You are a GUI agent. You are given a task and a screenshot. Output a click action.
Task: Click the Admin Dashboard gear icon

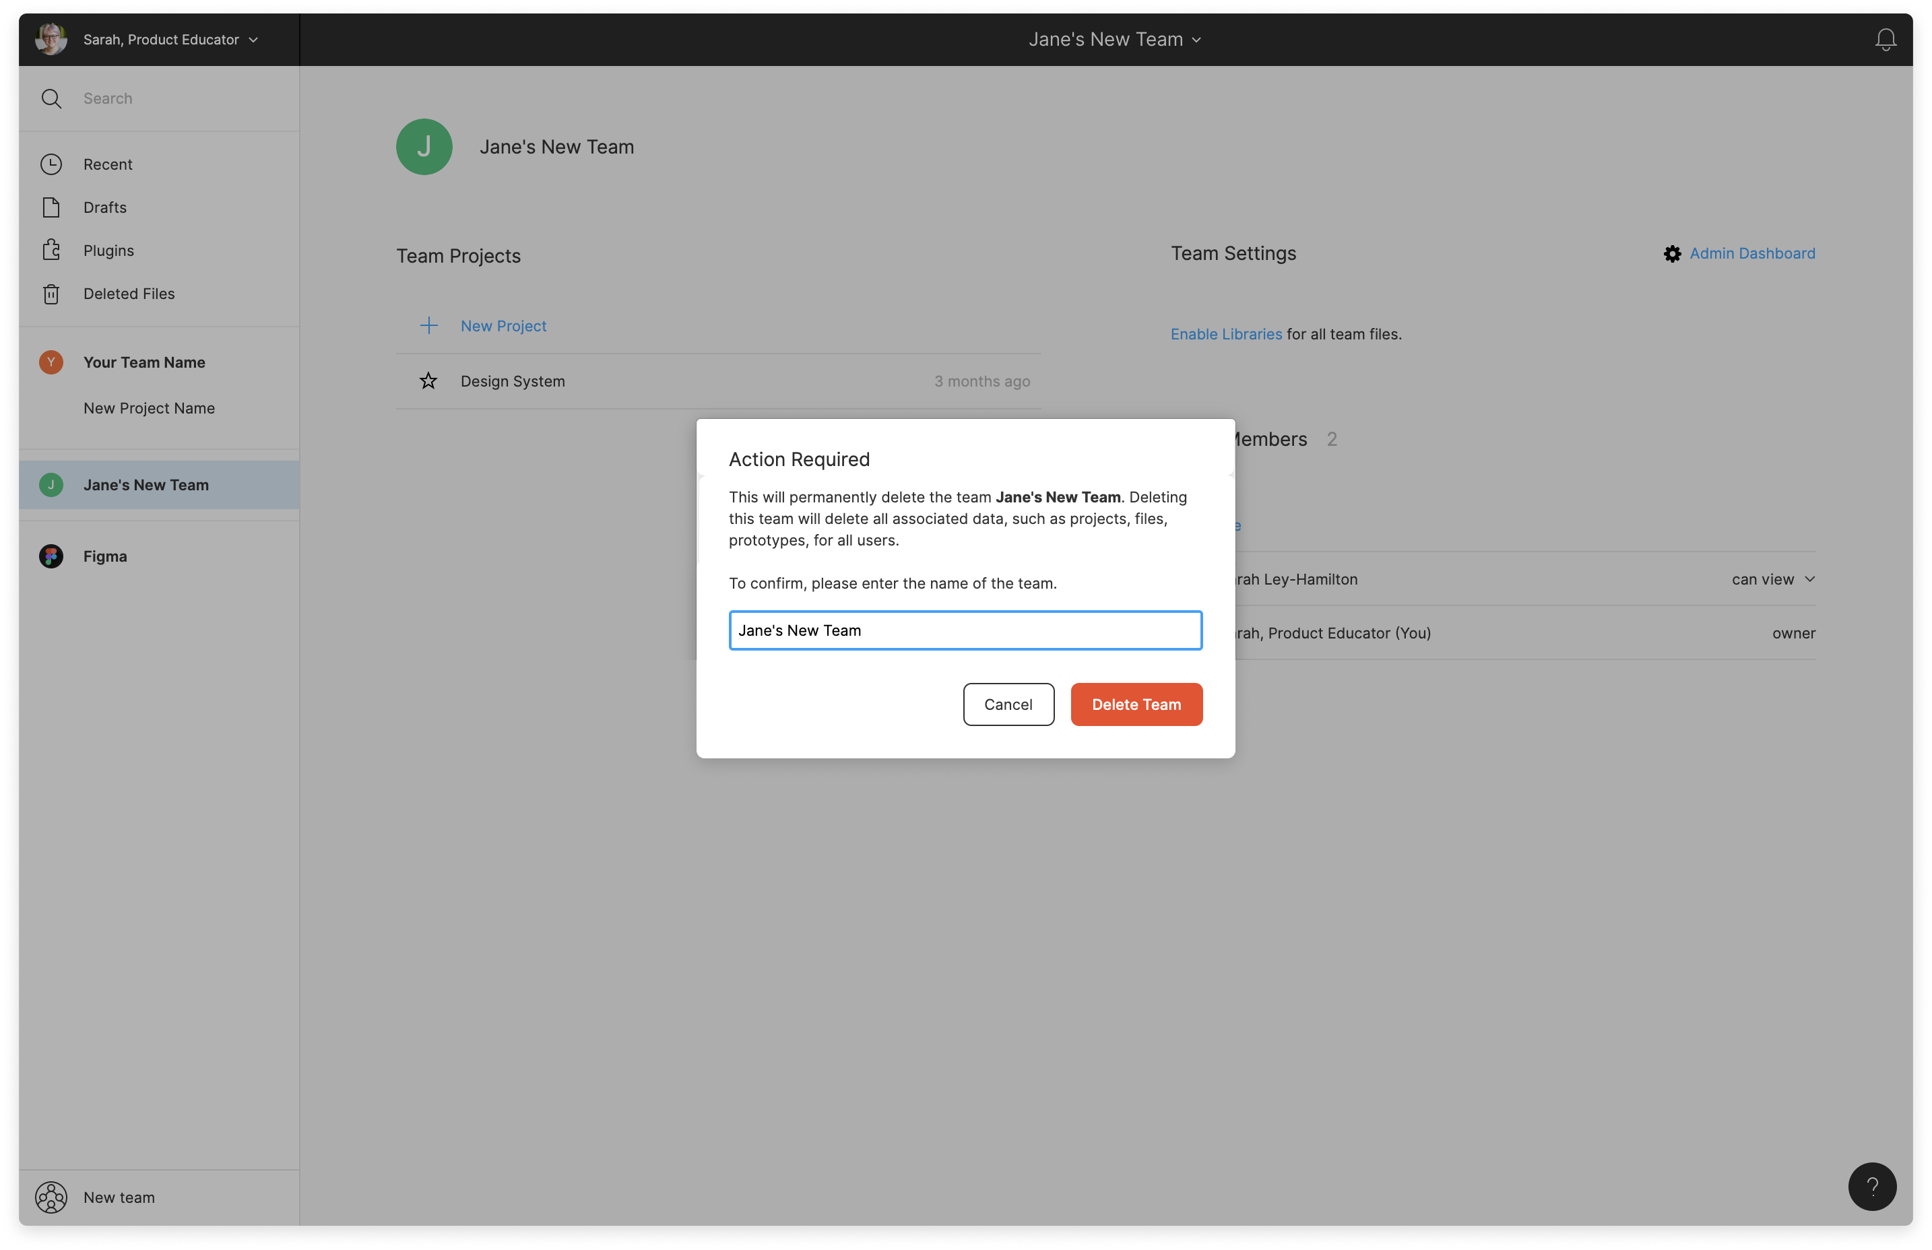click(1672, 253)
